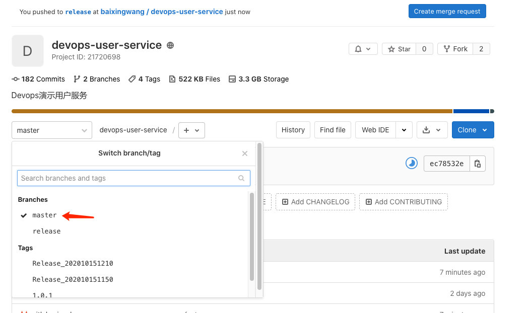Open 522 KB Files link
Image resolution: width=529 pixels, height=313 pixels.
coord(194,79)
